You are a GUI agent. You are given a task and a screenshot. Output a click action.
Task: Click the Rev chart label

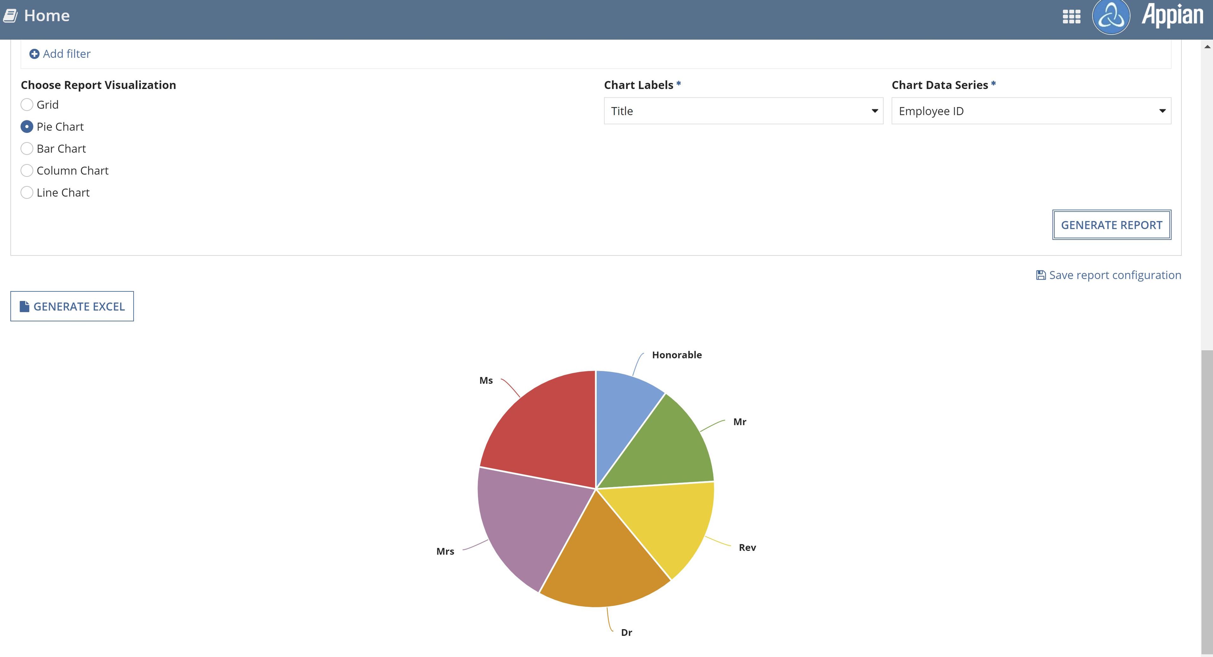tap(747, 547)
